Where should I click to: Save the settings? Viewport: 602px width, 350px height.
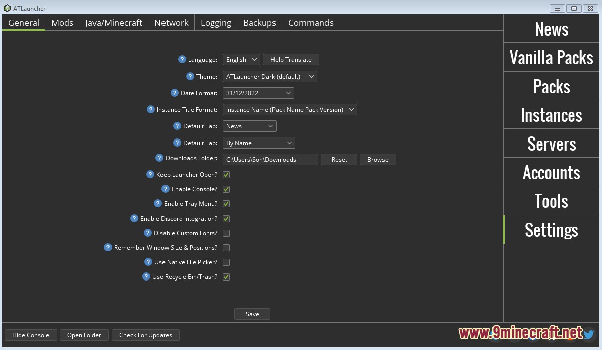(252, 314)
